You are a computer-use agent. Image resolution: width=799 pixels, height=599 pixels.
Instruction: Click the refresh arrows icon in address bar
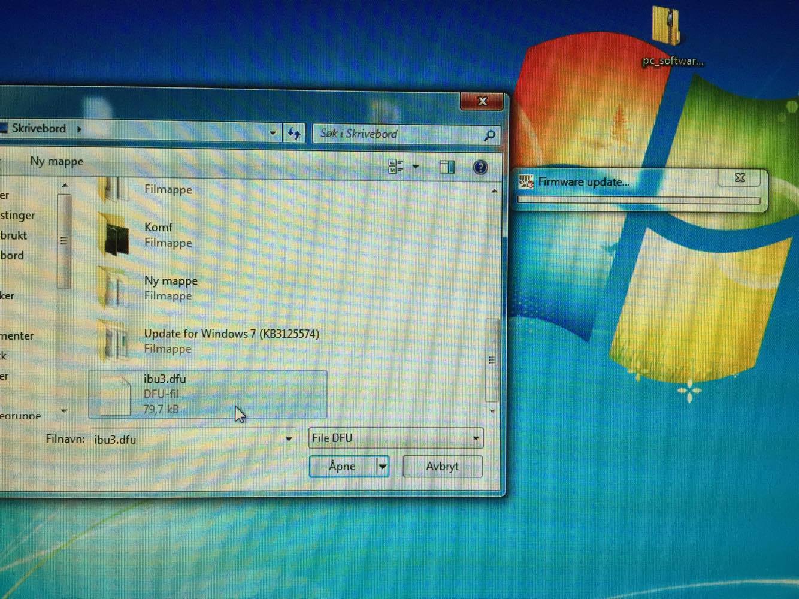click(x=294, y=134)
